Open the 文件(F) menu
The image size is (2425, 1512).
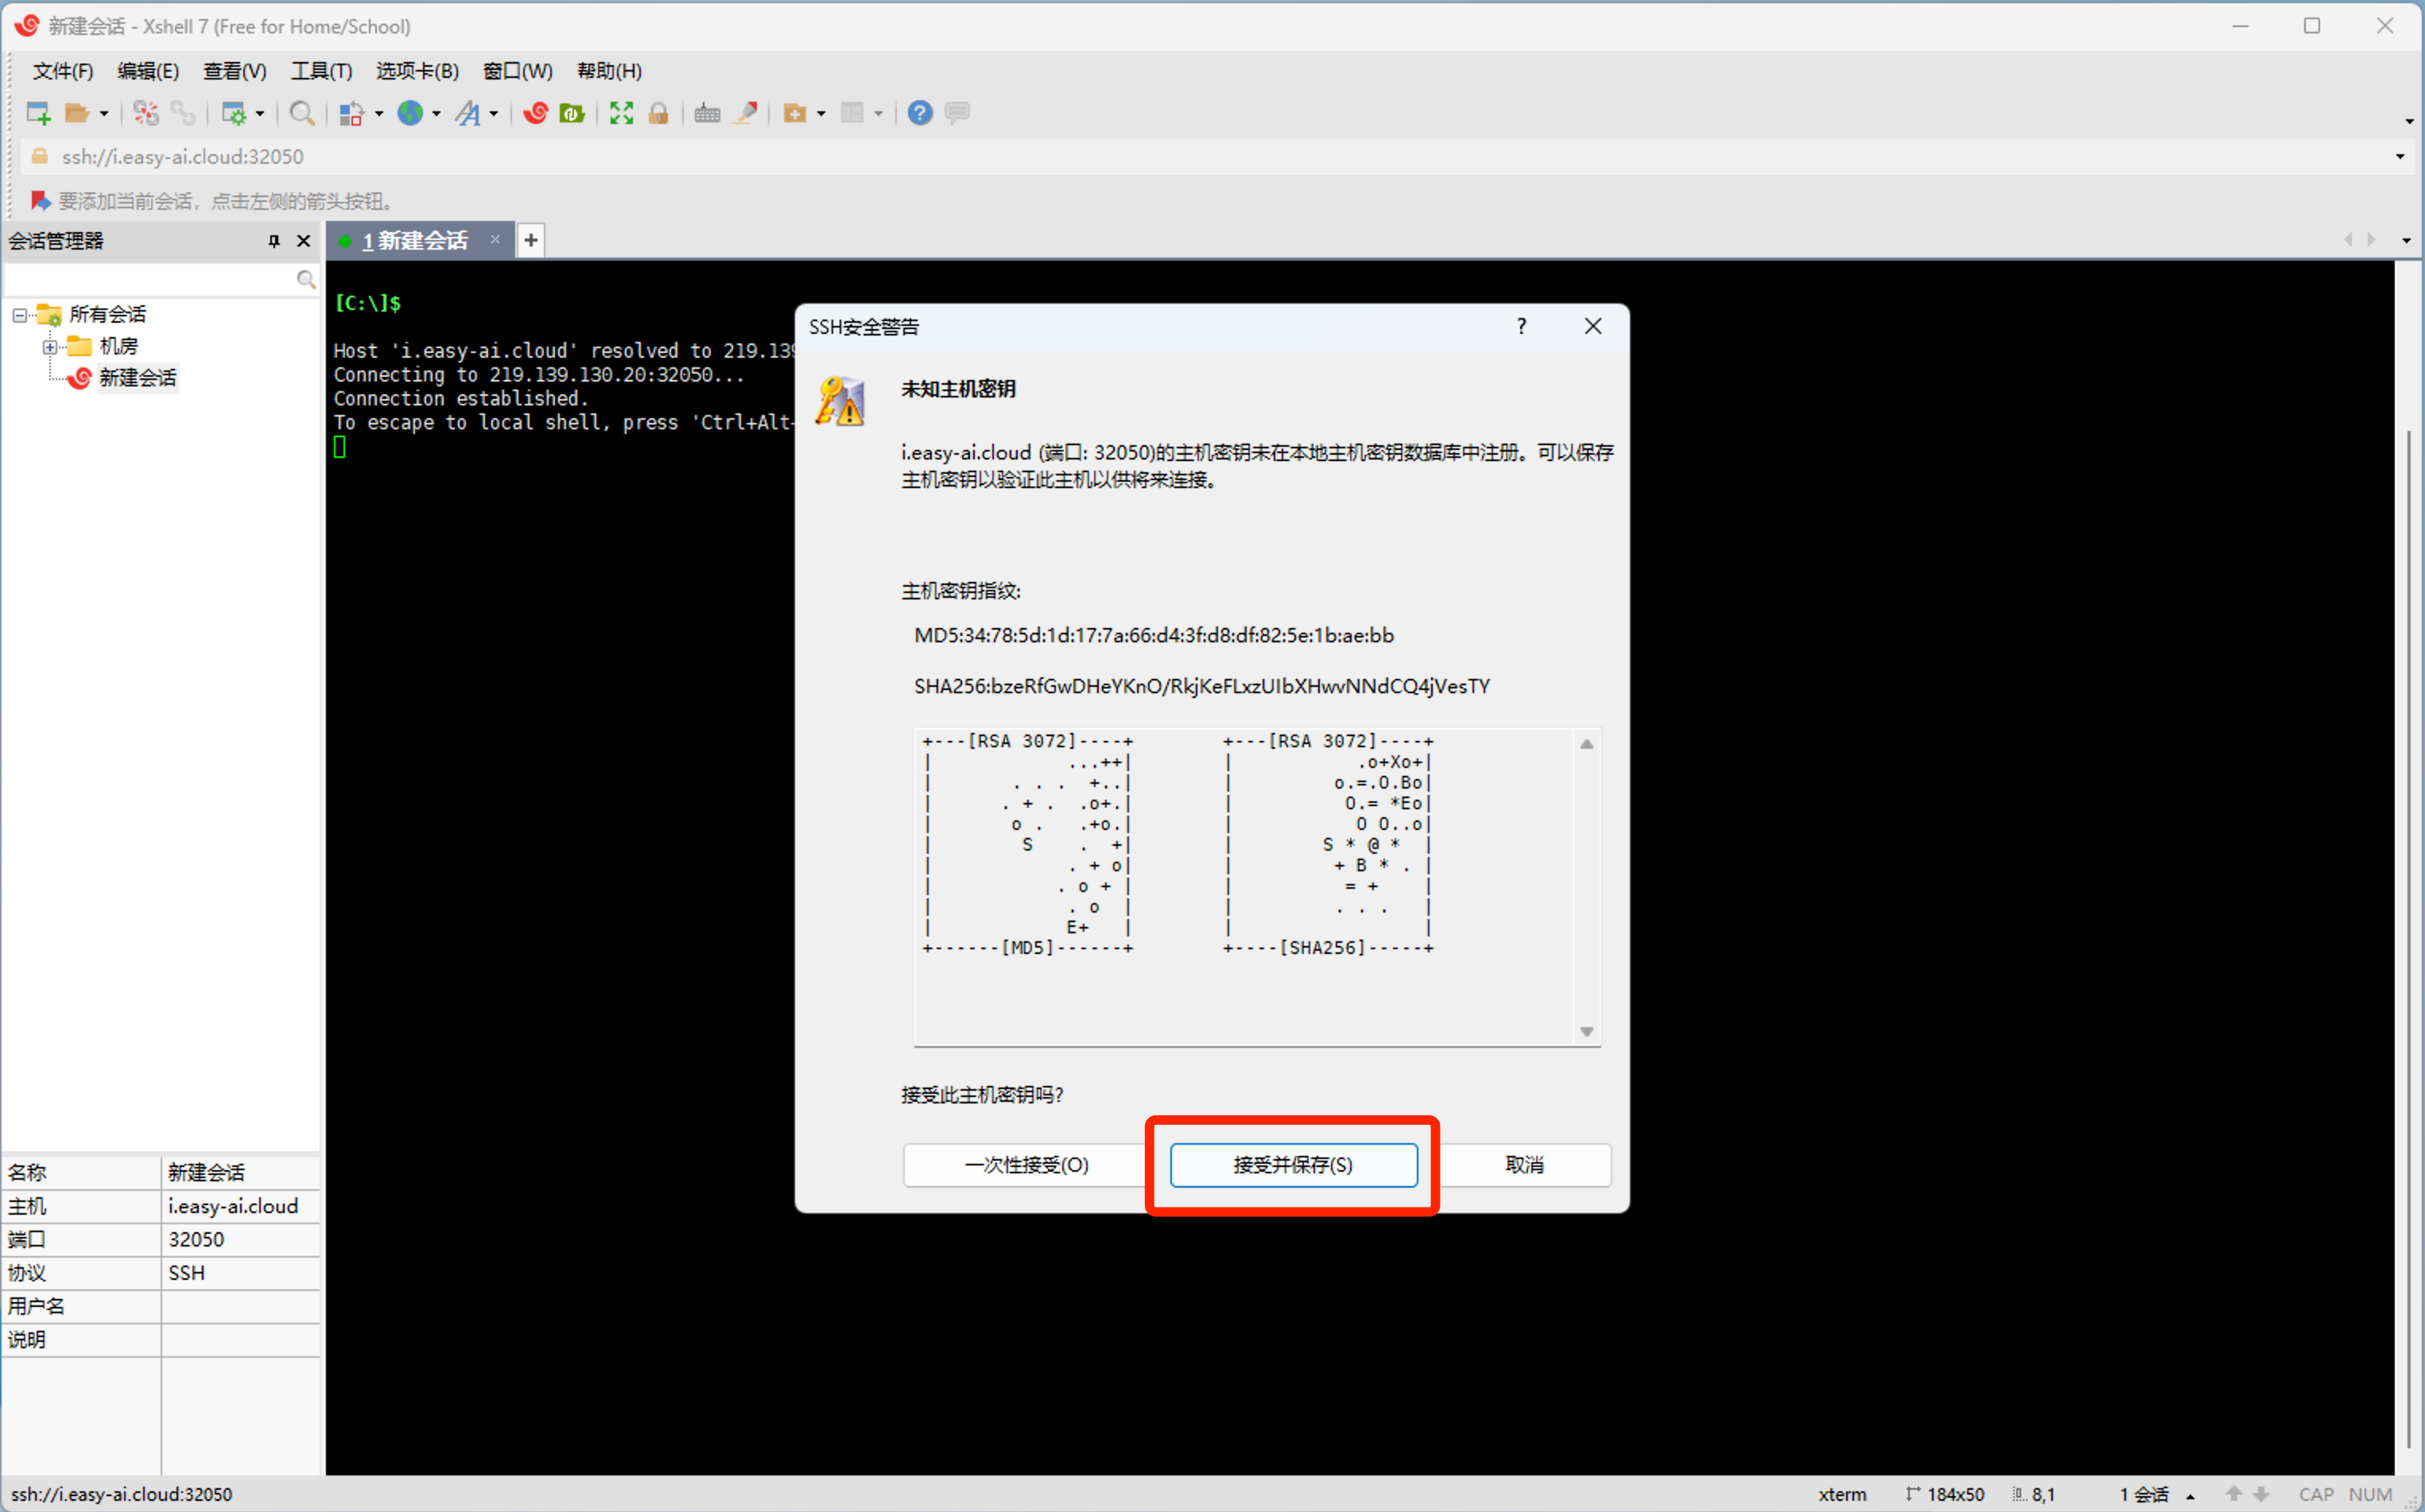click(x=63, y=71)
